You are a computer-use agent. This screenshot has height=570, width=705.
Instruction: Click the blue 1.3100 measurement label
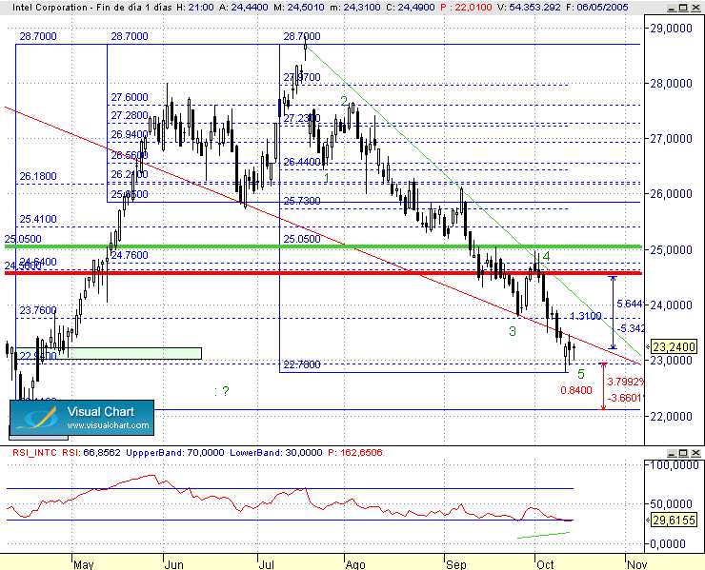tap(585, 316)
